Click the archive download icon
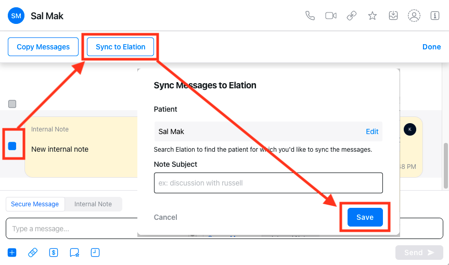This screenshot has width=449, height=265. 393,16
